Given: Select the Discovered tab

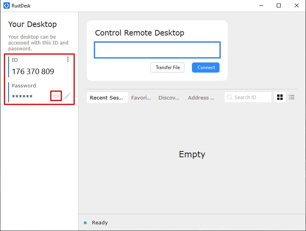Looking at the screenshot, I should [x=169, y=98].
